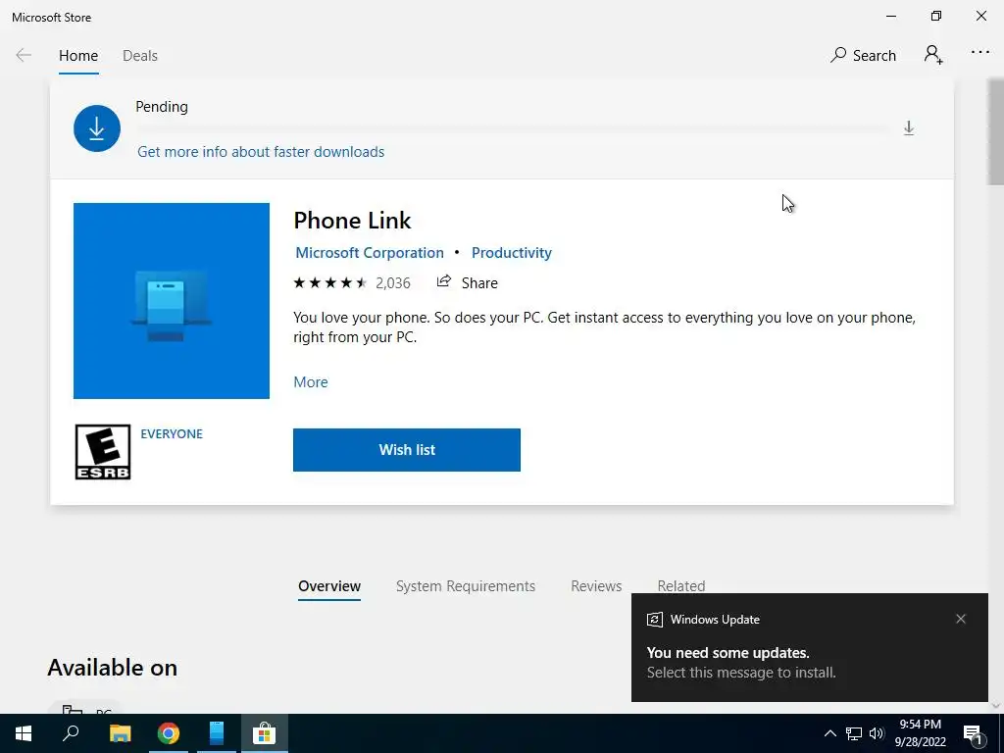Viewport: 1004px width, 753px height.
Task: Open the Home tab
Action: [78, 56]
